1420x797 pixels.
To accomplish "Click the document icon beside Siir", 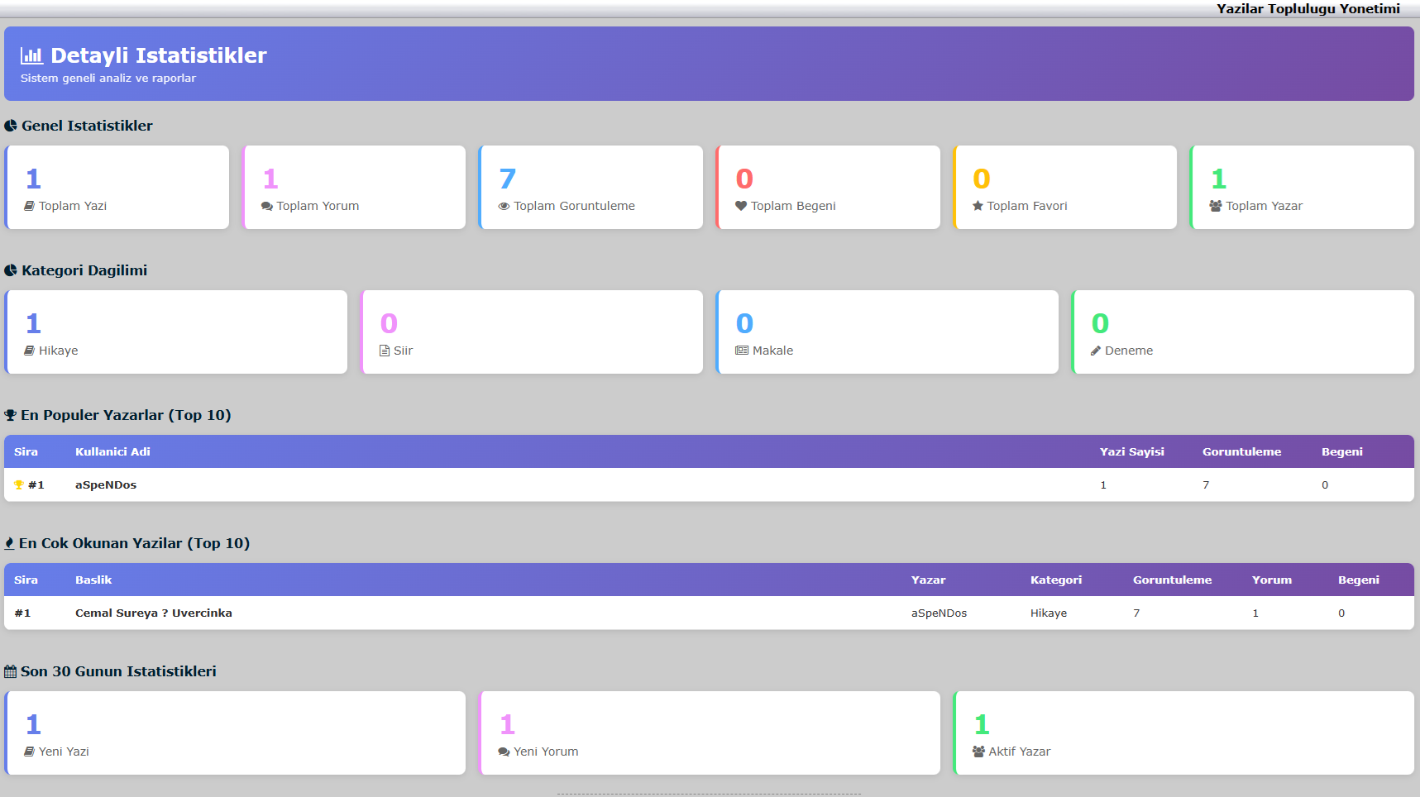I will 385,351.
